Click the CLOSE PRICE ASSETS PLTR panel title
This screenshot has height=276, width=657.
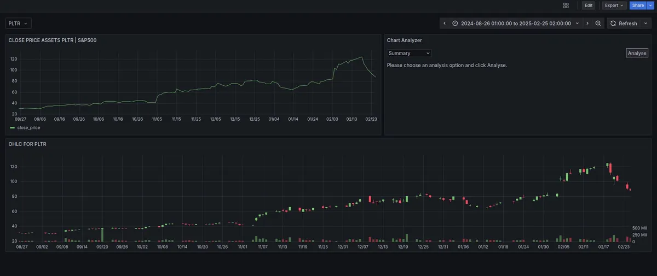coord(53,40)
